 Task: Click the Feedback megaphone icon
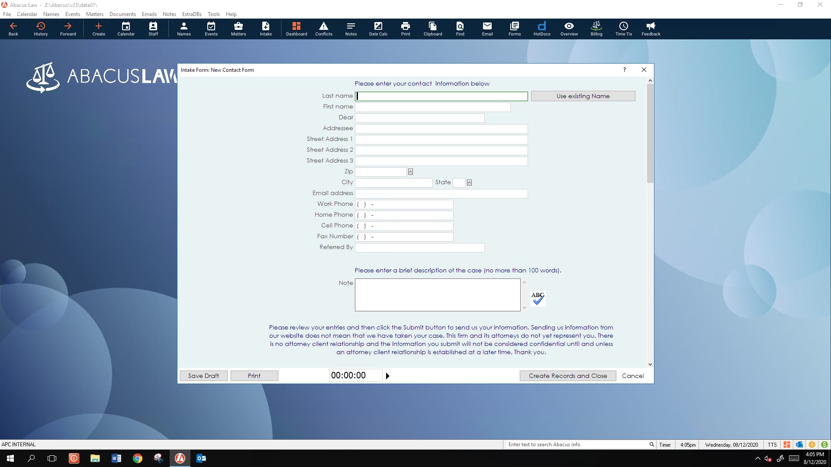coord(651,29)
